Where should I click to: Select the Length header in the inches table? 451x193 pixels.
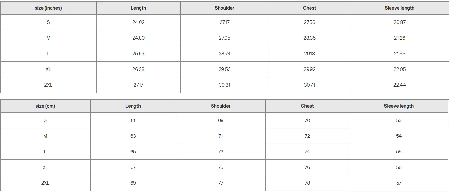click(138, 8)
